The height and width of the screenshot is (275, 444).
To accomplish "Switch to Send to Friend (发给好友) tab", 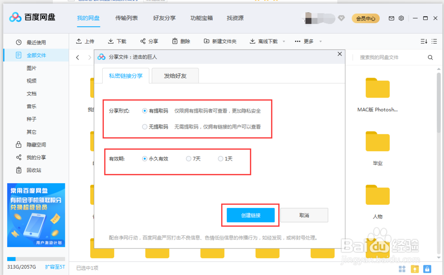I will coord(175,76).
